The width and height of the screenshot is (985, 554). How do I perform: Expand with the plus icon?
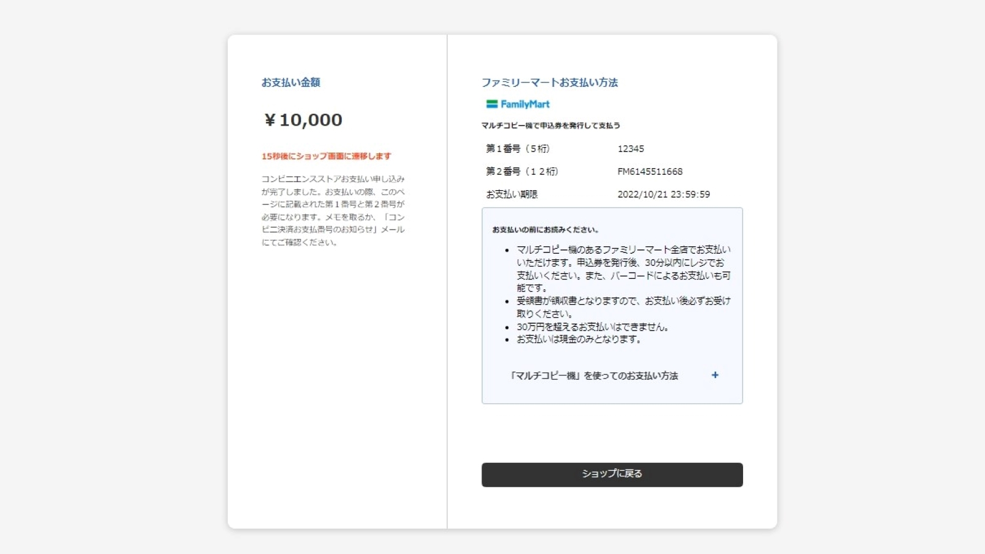715,375
